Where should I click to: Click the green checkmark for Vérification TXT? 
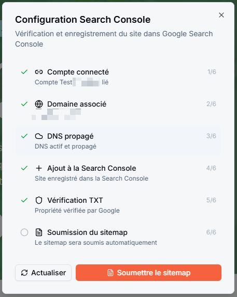pos(24,200)
